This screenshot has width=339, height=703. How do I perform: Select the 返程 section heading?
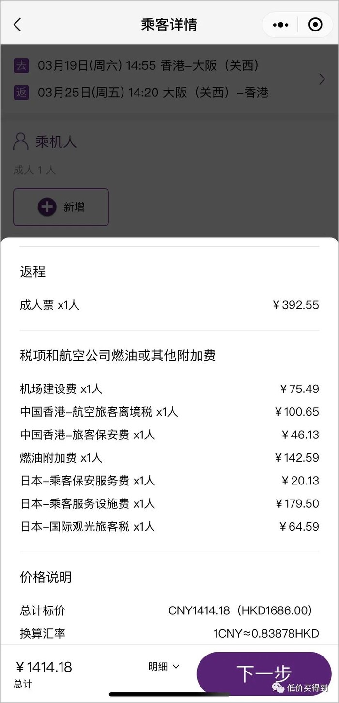pos(33,271)
